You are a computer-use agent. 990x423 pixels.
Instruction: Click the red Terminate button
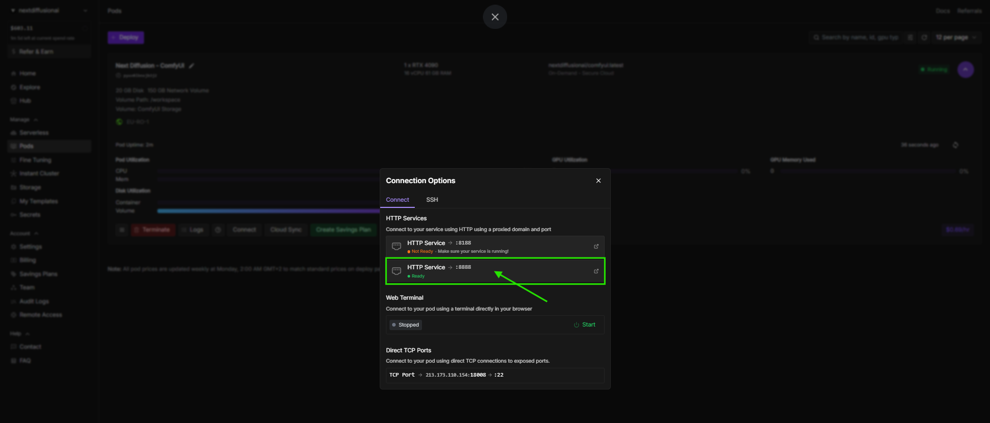[x=153, y=230]
